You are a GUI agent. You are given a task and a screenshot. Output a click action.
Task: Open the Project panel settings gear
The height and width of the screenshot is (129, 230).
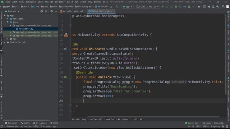(x=51, y=11)
